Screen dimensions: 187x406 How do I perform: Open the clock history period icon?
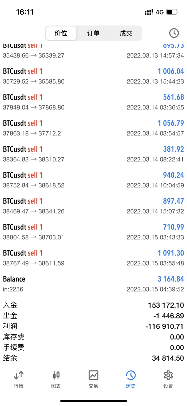(174, 33)
